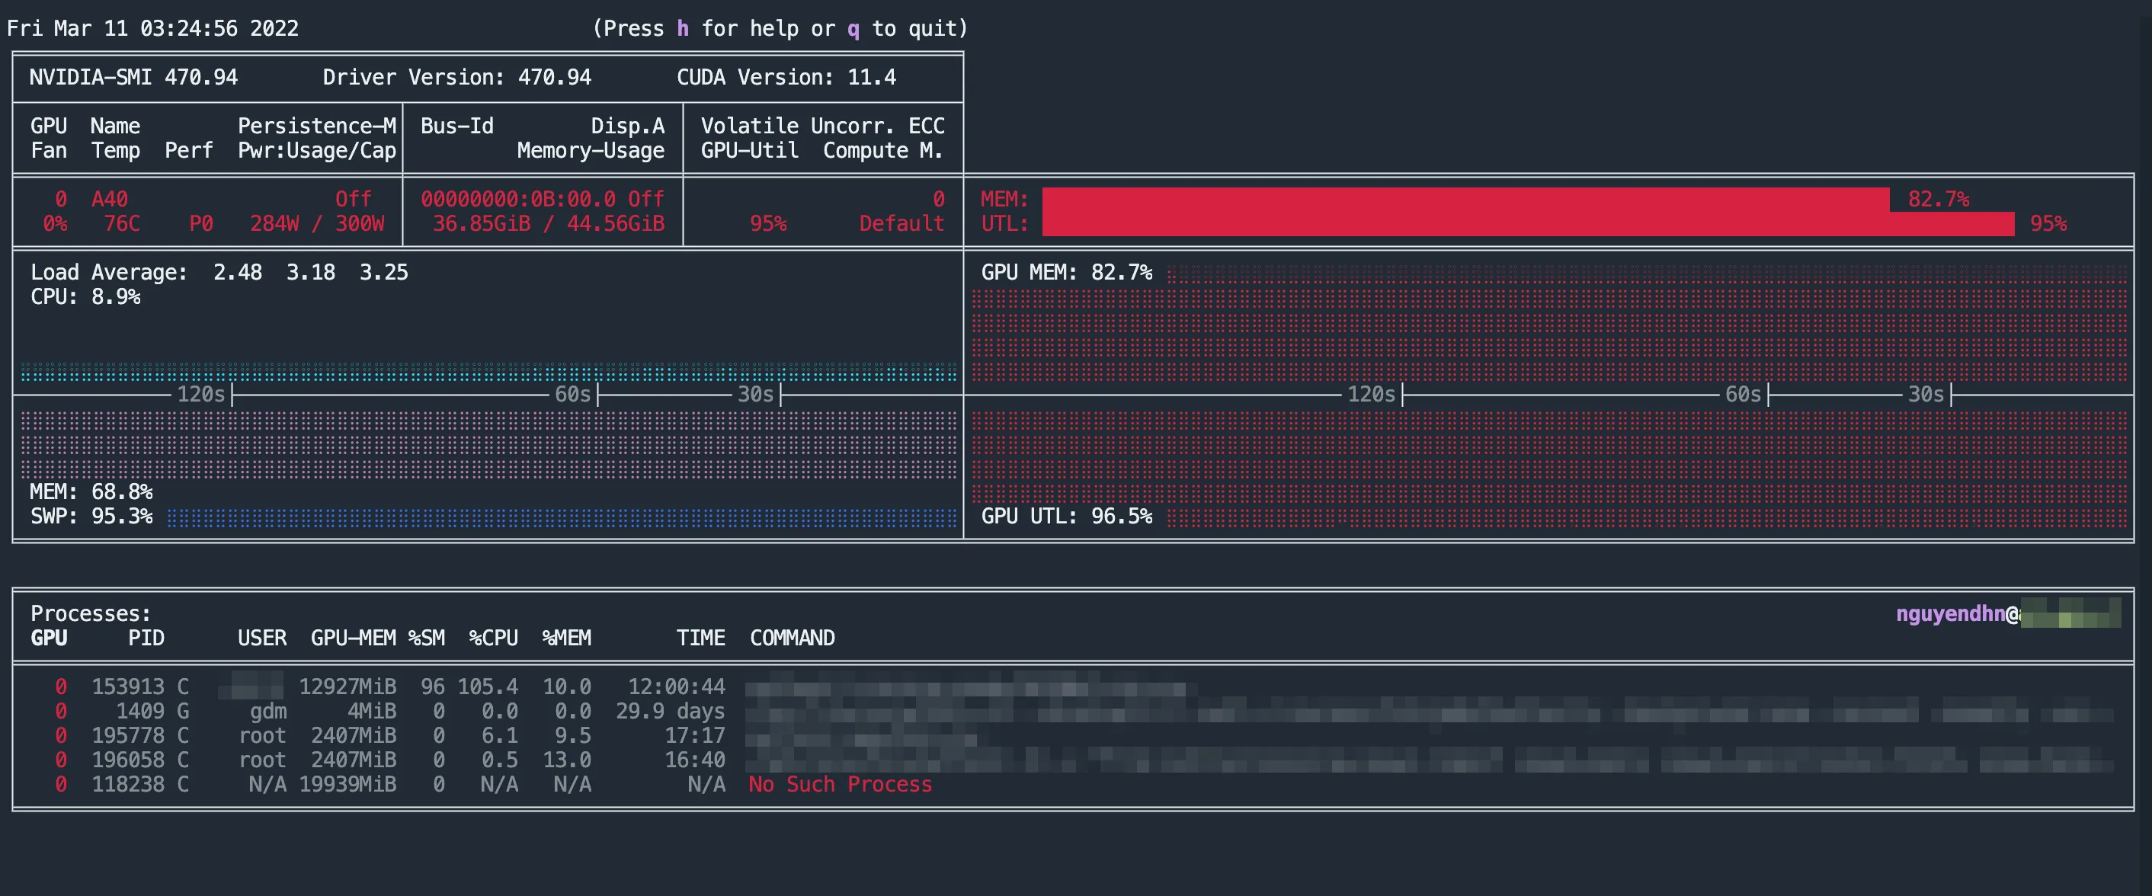Click the red UTL 95% utilization bar
This screenshot has width=2152, height=896.
pos(1527,224)
